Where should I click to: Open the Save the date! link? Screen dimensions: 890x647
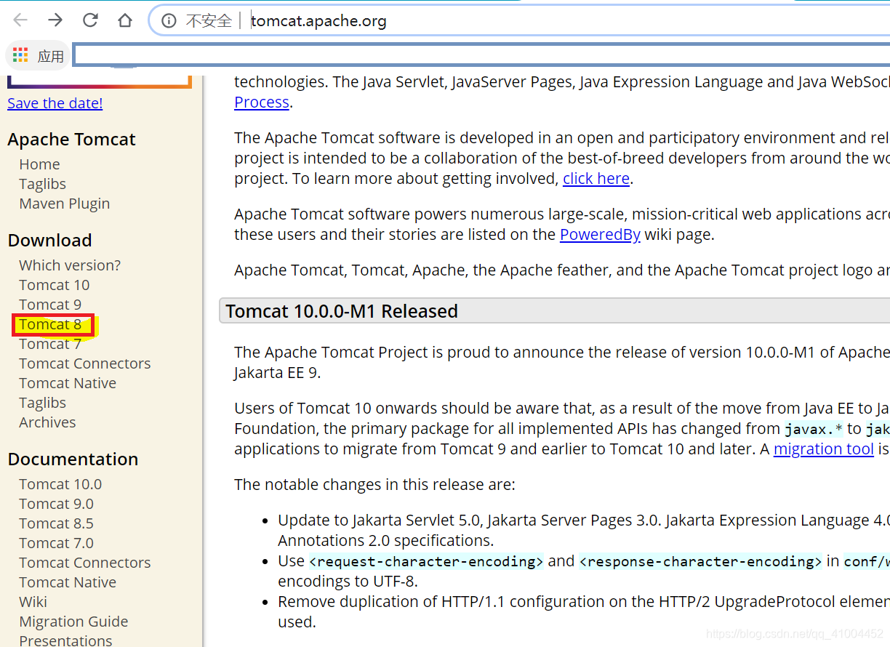(55, 103)
